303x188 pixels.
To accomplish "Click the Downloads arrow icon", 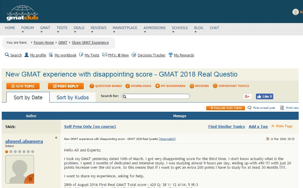I will [128, 86].
